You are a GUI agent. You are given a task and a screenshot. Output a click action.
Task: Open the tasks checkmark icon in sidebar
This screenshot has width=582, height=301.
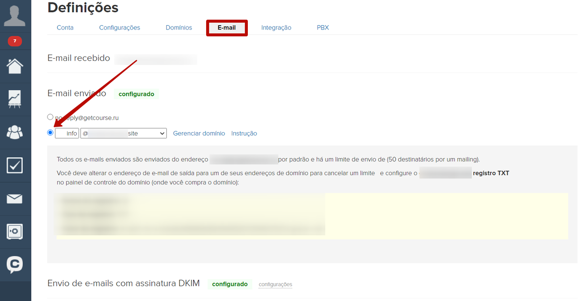(15, 165)
